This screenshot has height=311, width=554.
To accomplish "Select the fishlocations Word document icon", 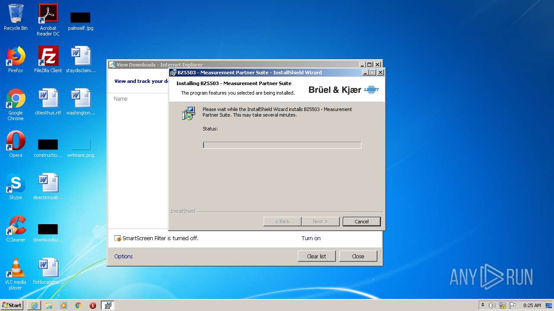I will pos(48,271).
